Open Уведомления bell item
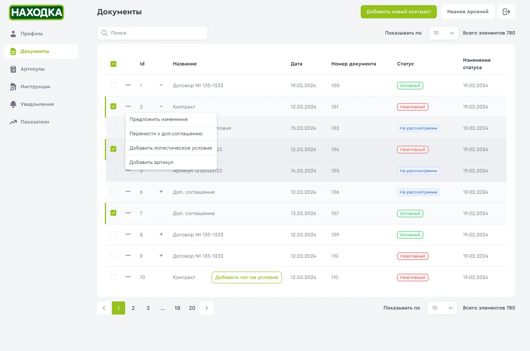 (41, 104)
